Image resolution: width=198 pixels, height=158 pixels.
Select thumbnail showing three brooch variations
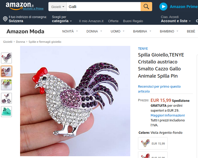pyautogui.click(x=6, y=98)
